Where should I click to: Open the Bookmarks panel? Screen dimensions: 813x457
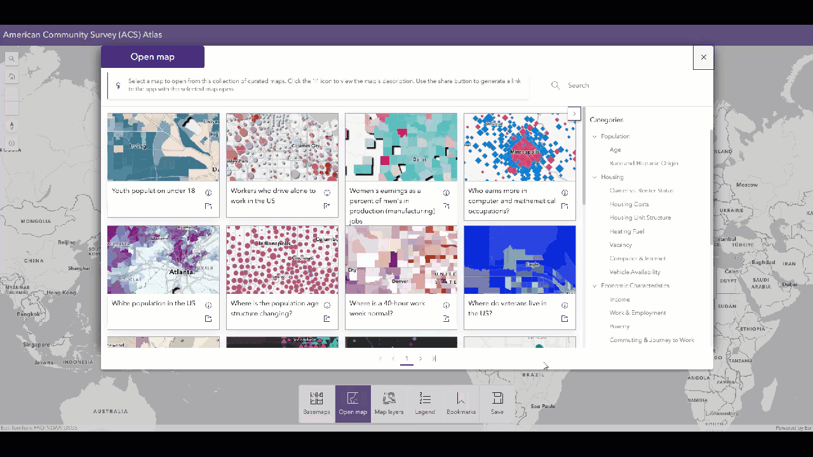click(460, 404)
